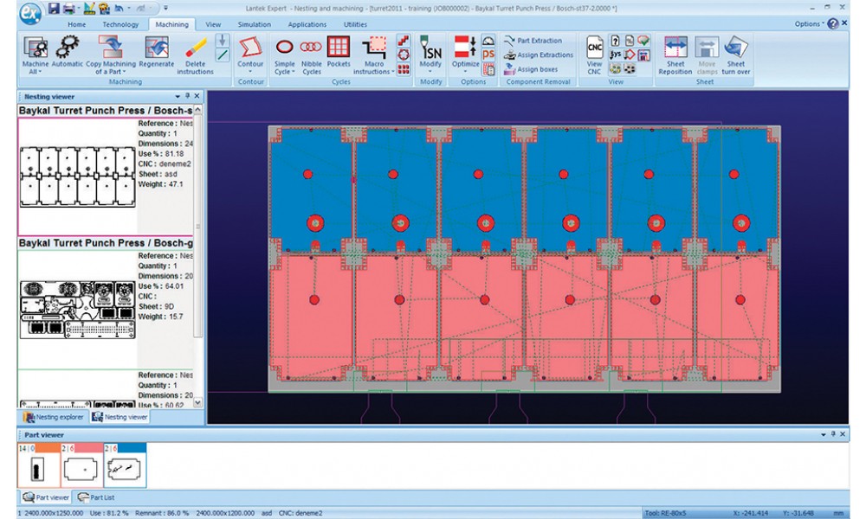Select the orange-header part thumbnail labeled 14
The width and height of the screenshot is (866, 519).
click(39, 465)
